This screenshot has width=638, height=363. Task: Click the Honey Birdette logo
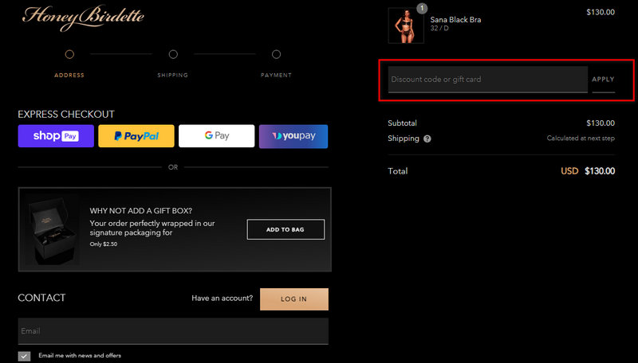pyautogui.click(x=83, y=17)
